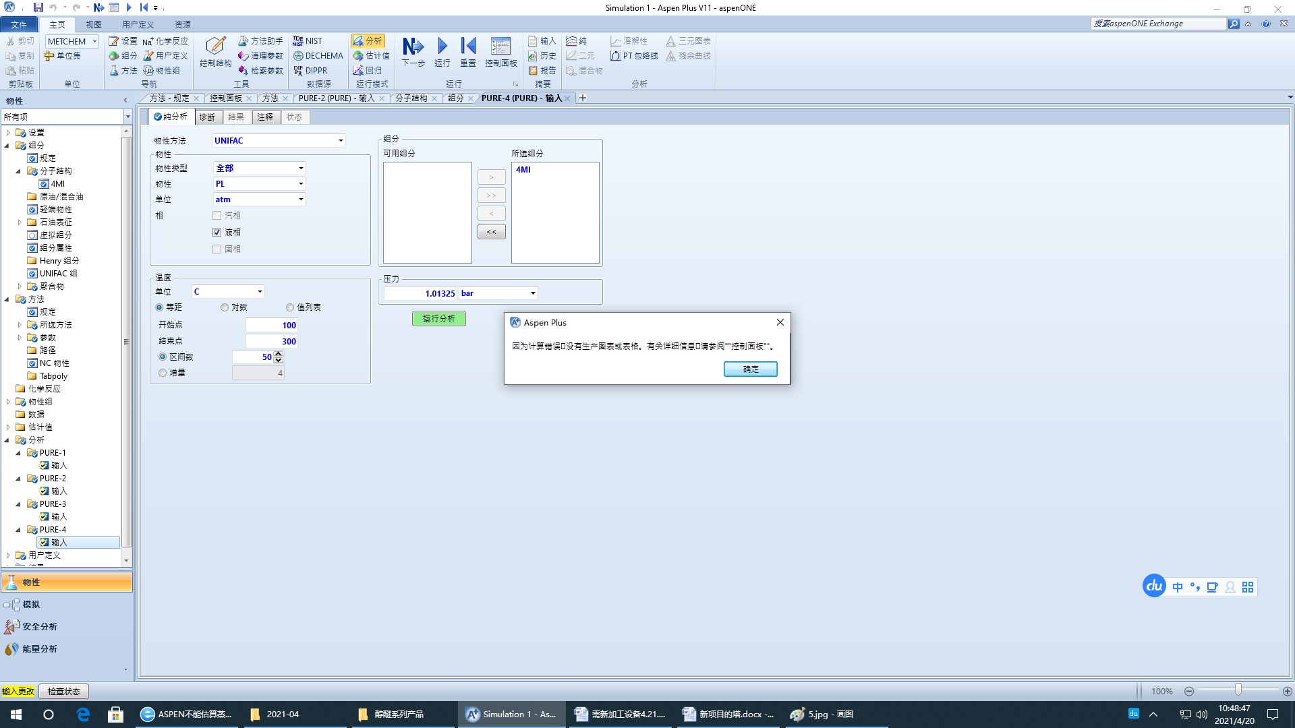Click 确定 in the Aspen Plus dialog

click(x=750, y=369)
